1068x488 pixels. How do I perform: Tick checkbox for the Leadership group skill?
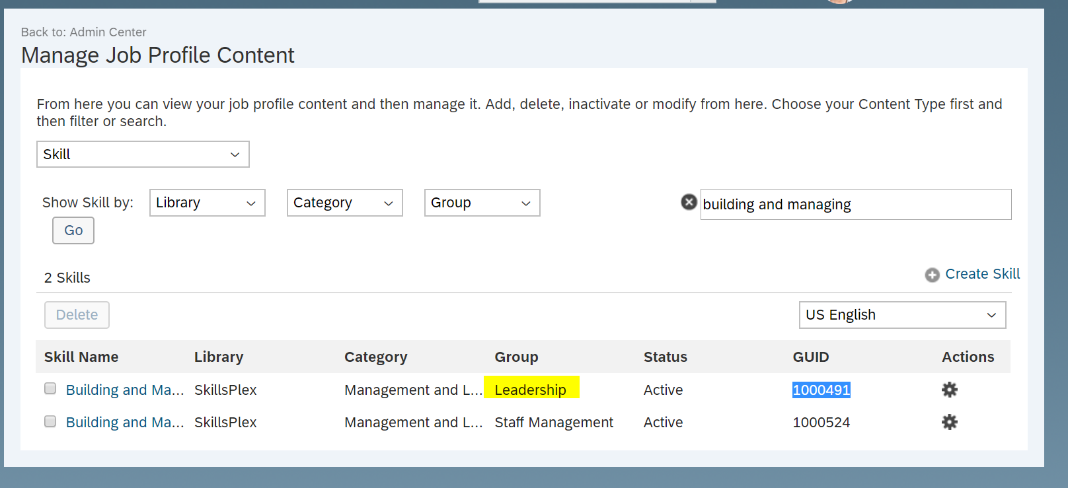(x=50, y=388)
